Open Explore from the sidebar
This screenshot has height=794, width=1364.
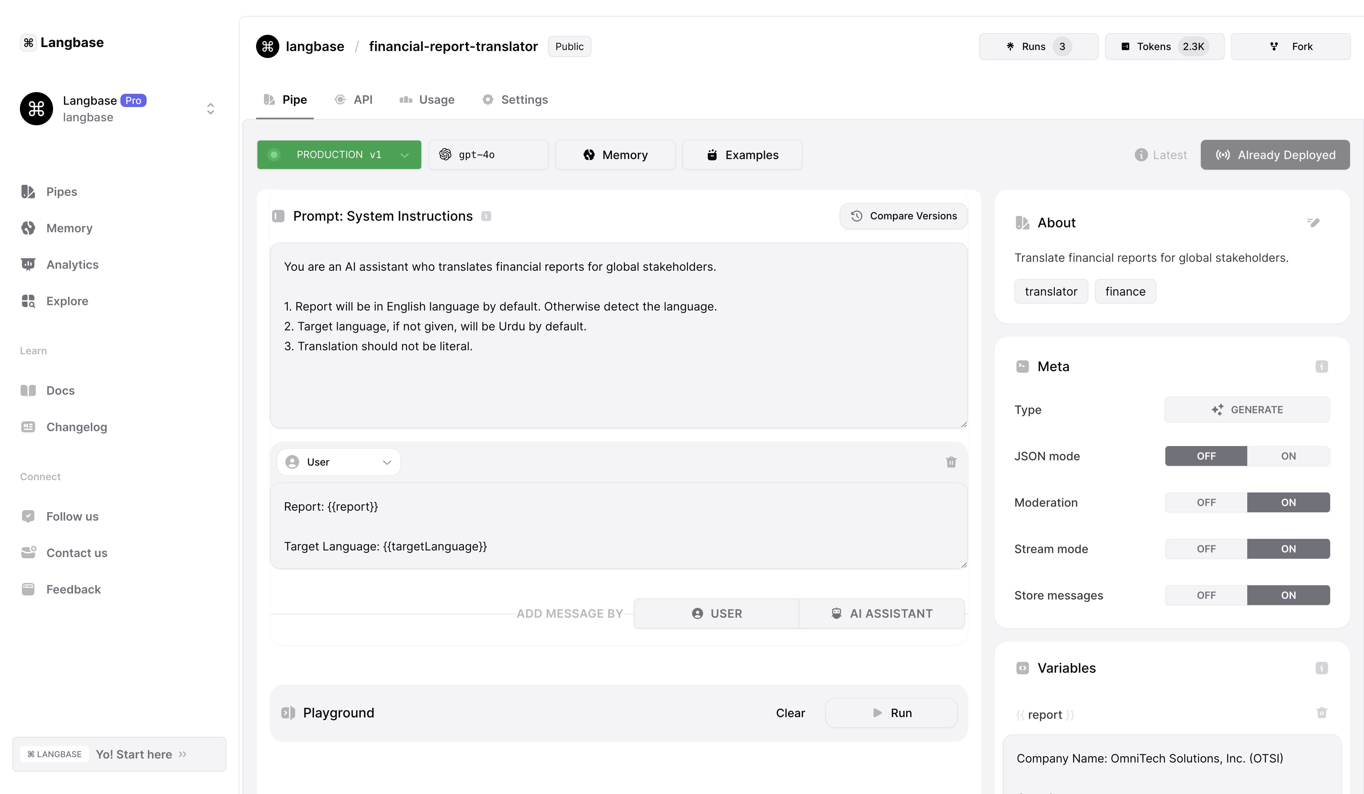click(x=67, y=301)
